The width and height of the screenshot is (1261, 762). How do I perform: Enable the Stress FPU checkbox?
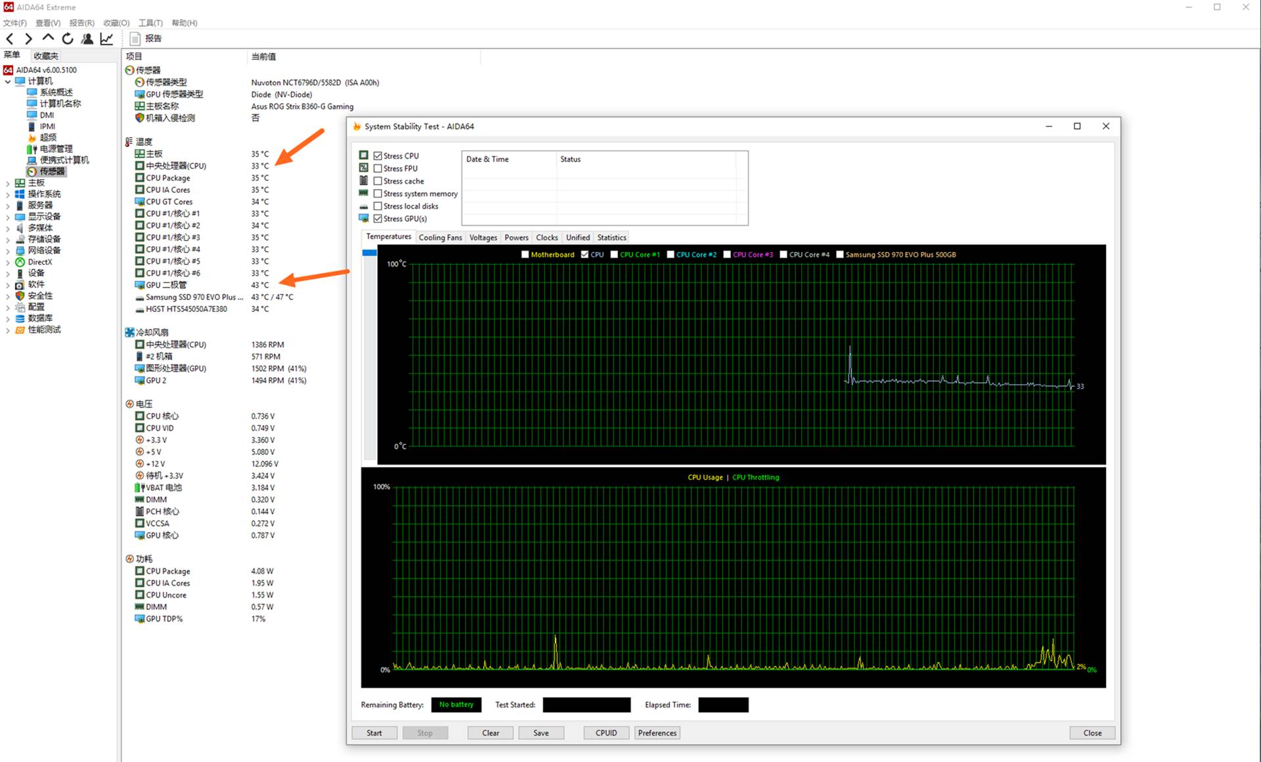(378, 169)
